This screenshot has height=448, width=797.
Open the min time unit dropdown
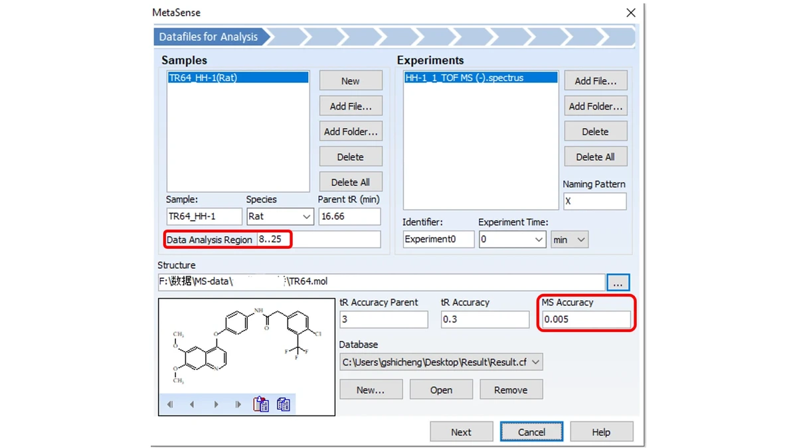coord(570,240)
